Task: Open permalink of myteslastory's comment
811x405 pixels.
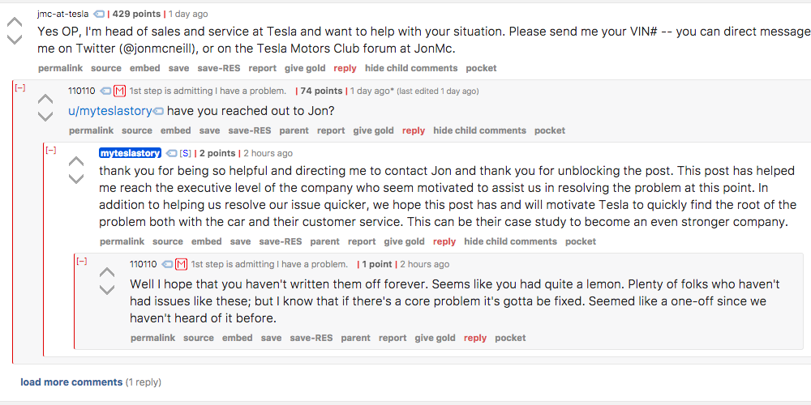Action: point(122,241)
